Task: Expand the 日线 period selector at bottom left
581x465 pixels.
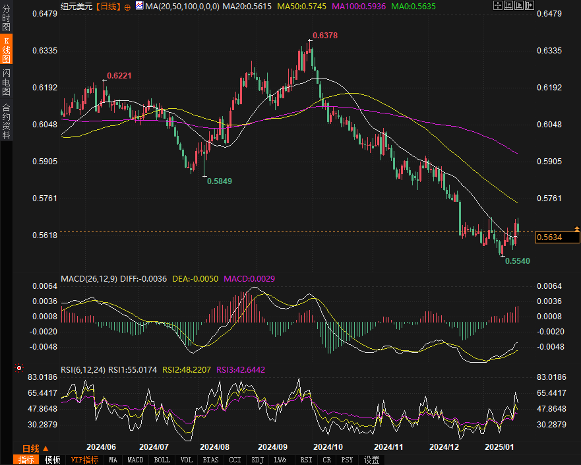Action: tap(36, 448)
